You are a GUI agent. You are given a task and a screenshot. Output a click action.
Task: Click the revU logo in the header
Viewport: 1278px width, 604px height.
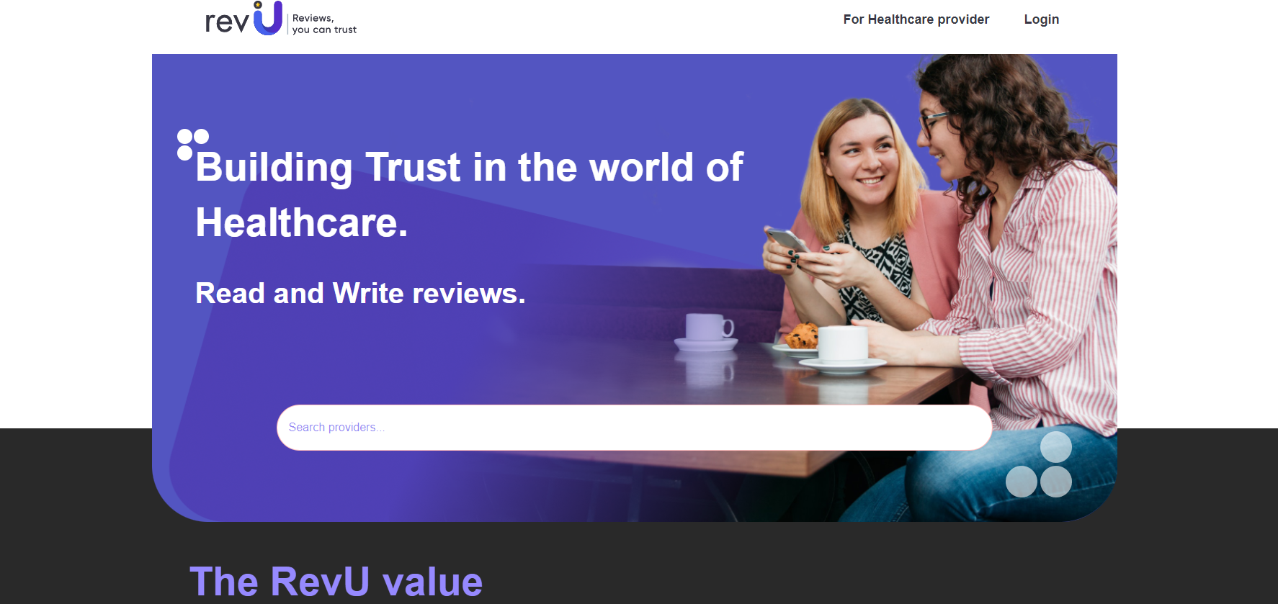pos(280,19)
